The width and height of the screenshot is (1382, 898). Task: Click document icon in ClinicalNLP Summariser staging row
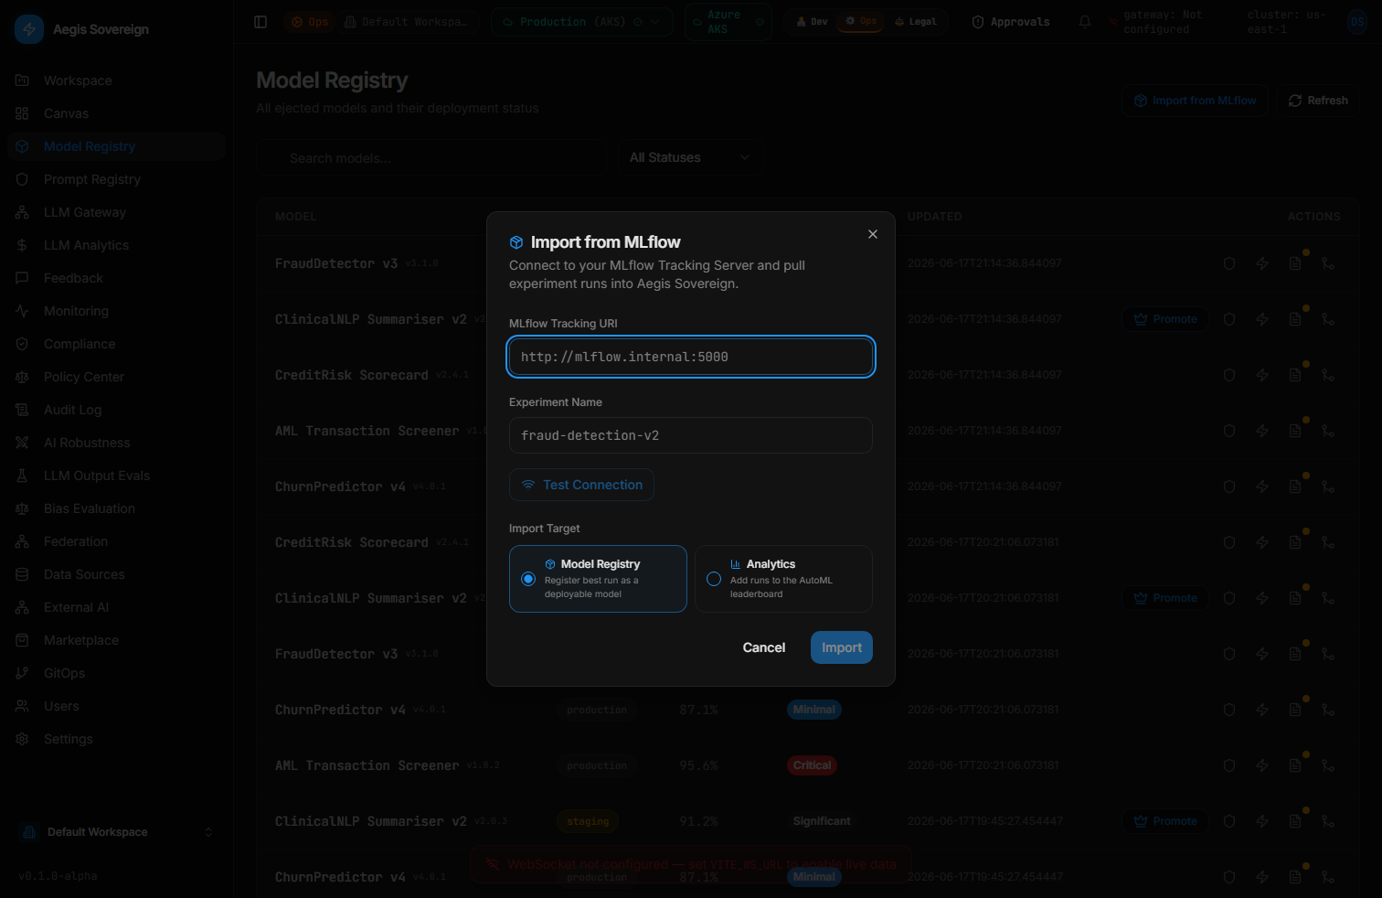click(1295, 821)
